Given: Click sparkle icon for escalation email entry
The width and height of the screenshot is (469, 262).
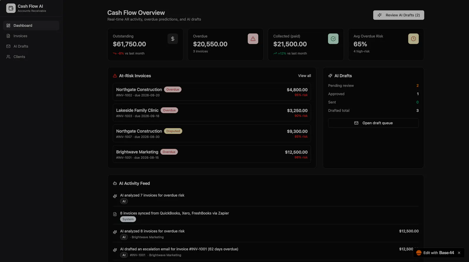Looking at the screenshot, I should [115, 250].
